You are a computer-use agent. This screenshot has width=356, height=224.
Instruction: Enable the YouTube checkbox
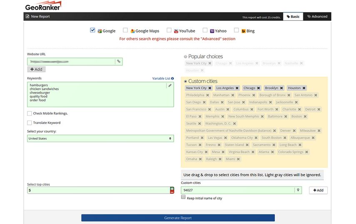pos(169,30)
